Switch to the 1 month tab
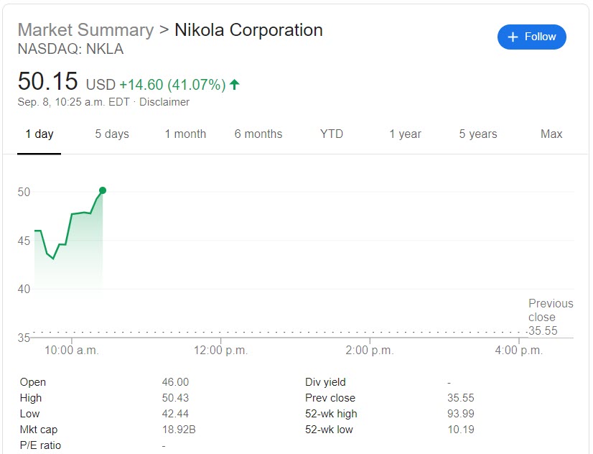This screenshot has height=454, width=593. (x=185, y=134)
